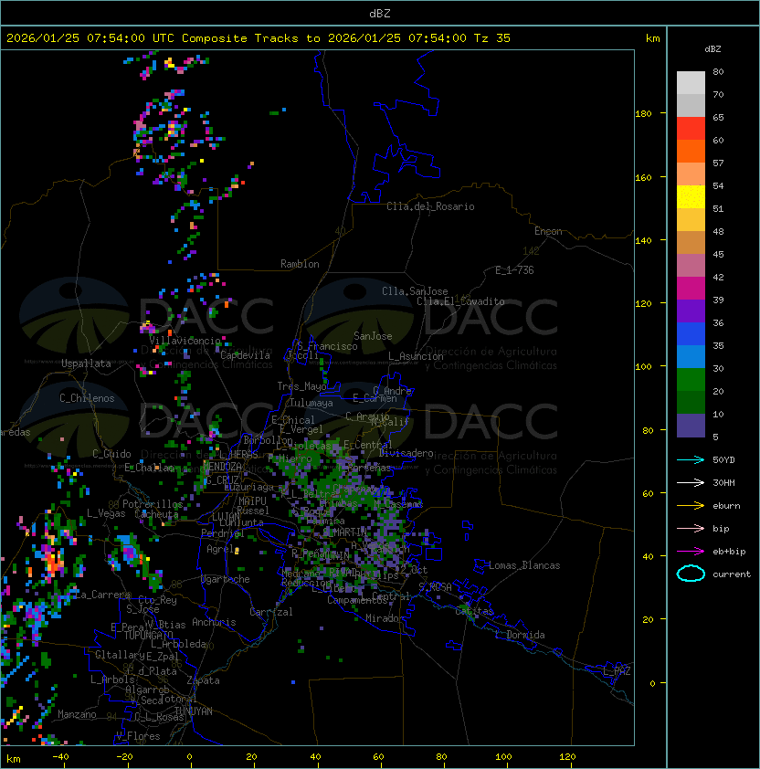Click the 'Lomas_Blancas' map label
This screenshot has width=760, height=769.
[524, 565]
